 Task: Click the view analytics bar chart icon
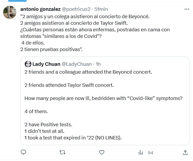click(x=141, y=152)
